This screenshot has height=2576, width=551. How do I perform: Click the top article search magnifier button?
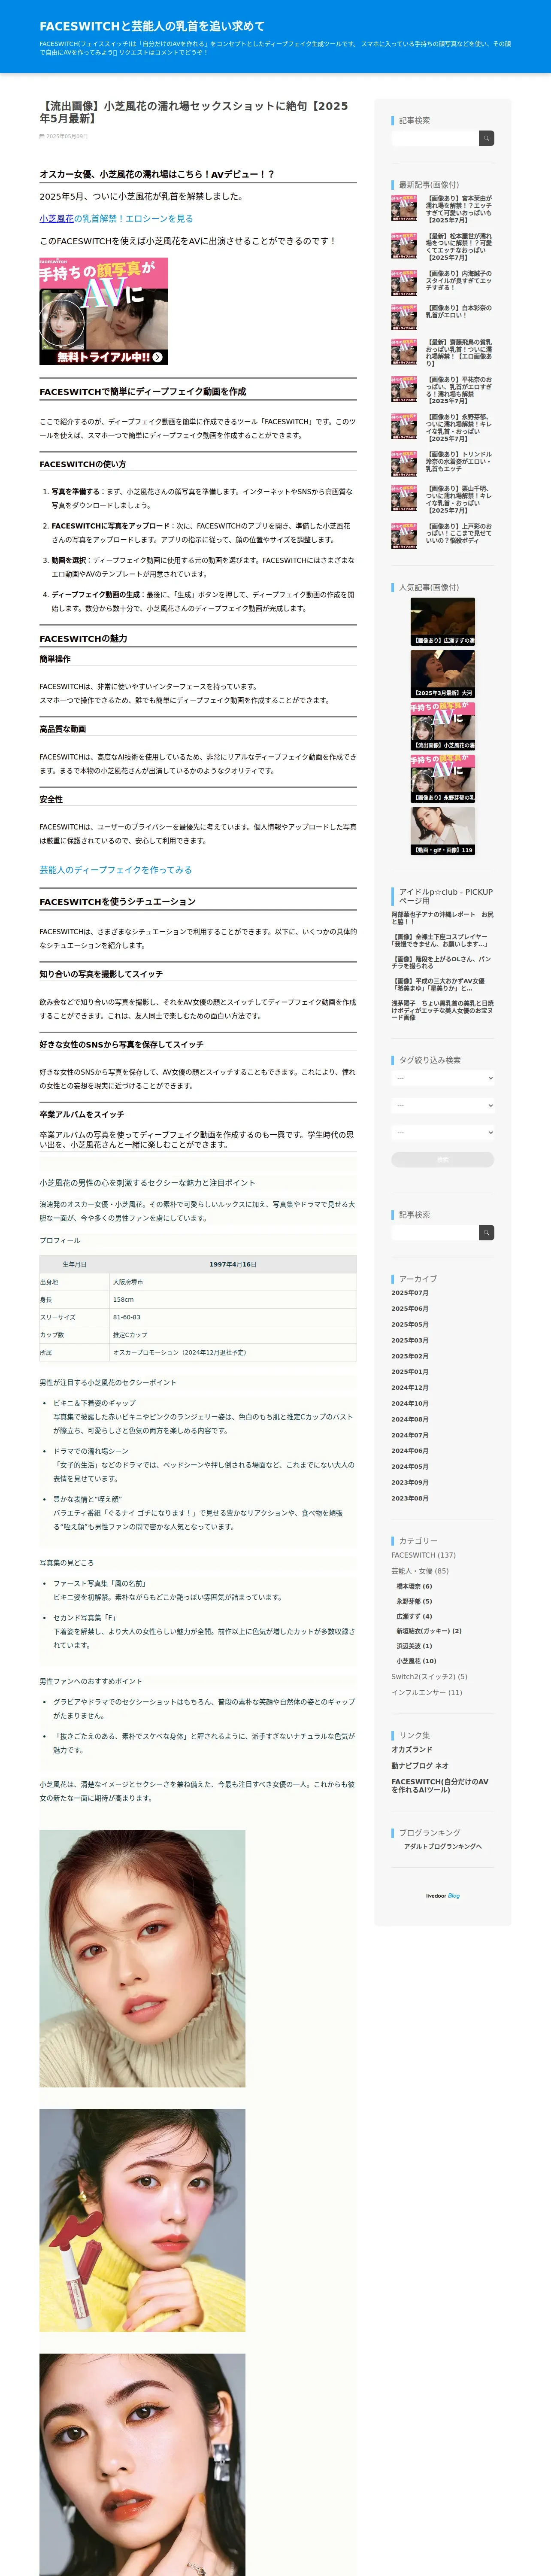[486, 138]
